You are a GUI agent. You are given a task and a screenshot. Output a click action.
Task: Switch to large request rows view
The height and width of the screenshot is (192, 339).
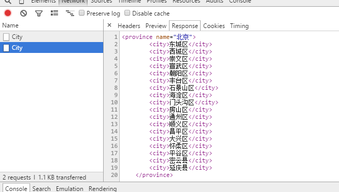pos(54,13)
